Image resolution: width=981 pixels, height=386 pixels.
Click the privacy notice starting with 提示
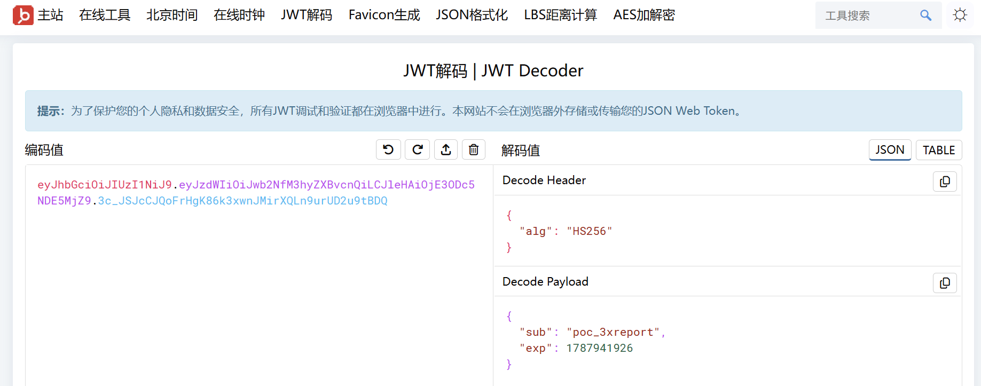(493, 111)
